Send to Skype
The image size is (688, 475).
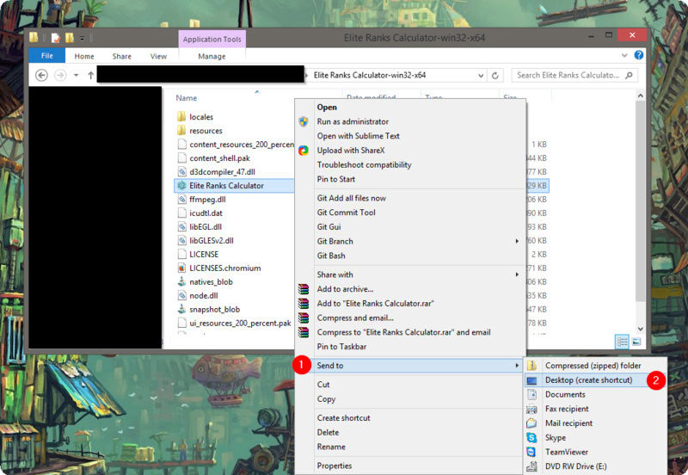(x=595, y=438)
